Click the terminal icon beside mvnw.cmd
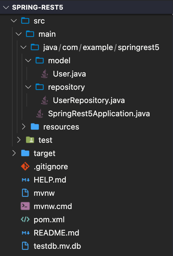The image size is (173, 256). [x=25, y=206]
